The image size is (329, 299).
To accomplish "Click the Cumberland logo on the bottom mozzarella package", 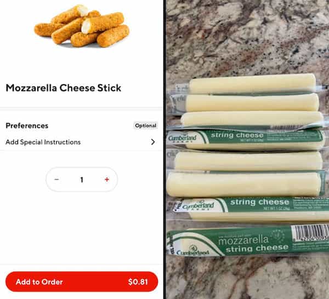I will click(192, 251).
